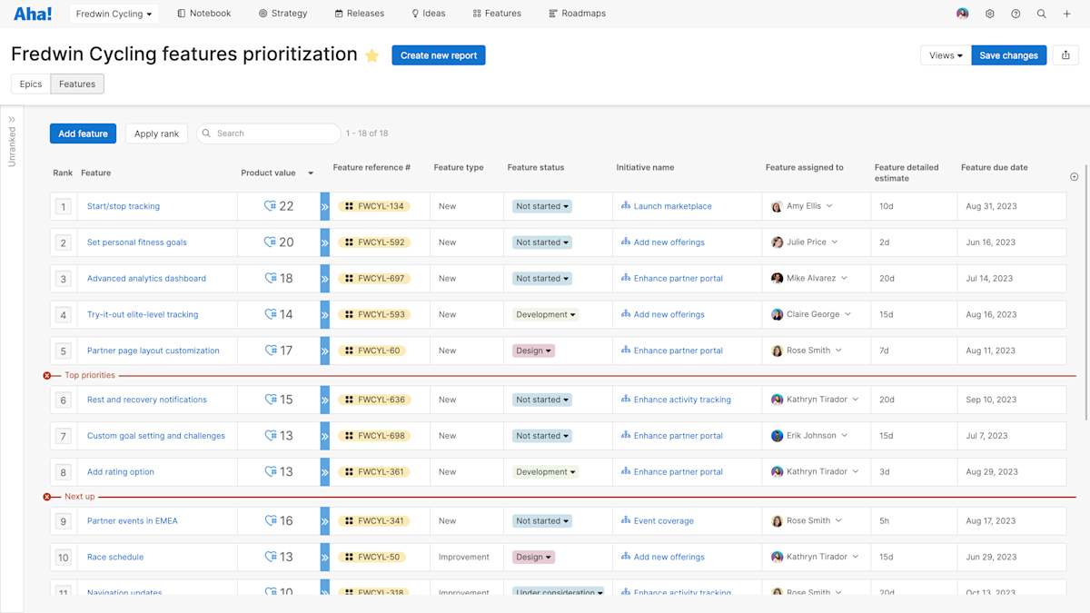This screenshot has height=613, width=1090.
Task: Remove the Top priorities line
Action: pyautogui.click(x=47, y=375)
